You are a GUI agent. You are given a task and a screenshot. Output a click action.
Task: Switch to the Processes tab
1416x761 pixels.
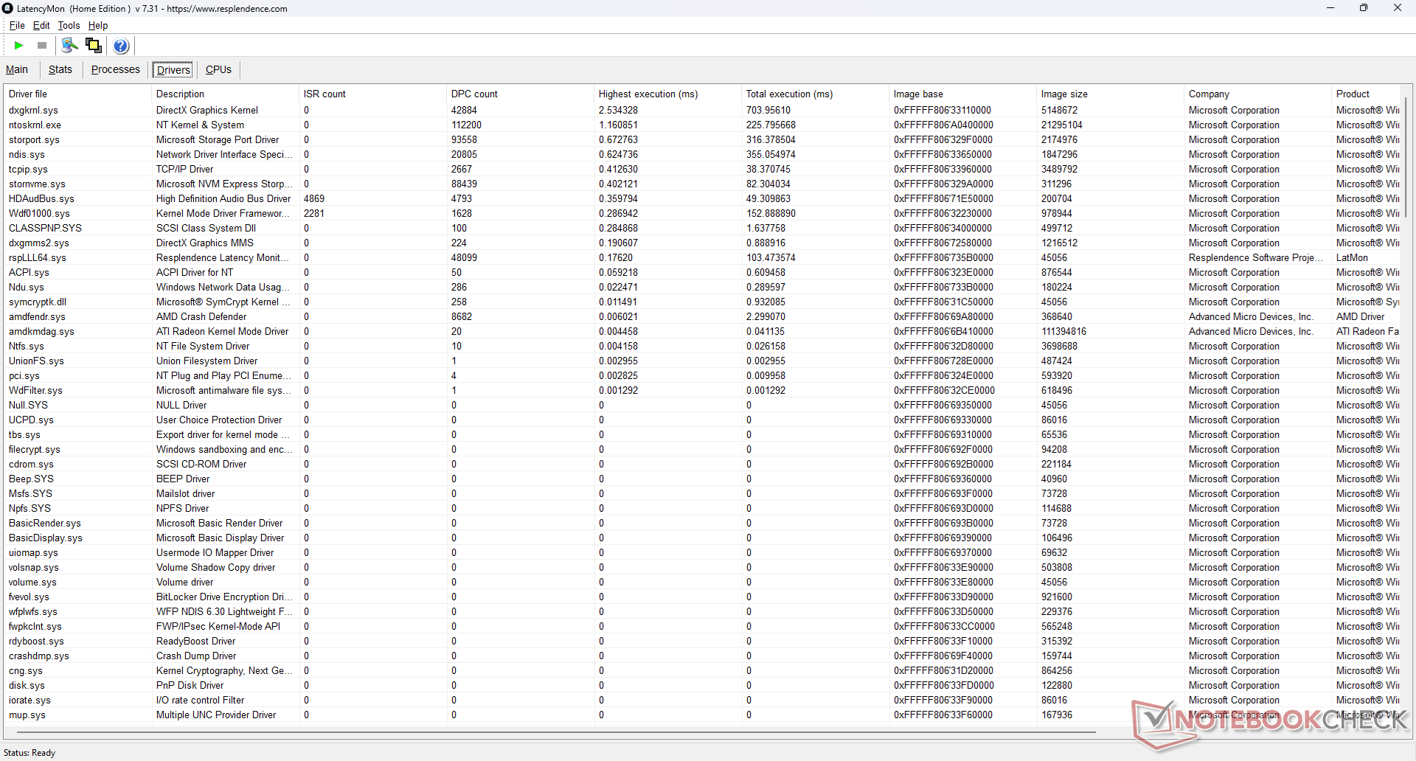pyautogui.click(x=116, y=69)
